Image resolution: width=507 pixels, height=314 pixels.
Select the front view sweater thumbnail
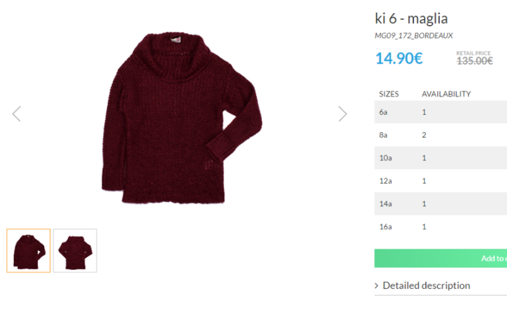(28, 250)
